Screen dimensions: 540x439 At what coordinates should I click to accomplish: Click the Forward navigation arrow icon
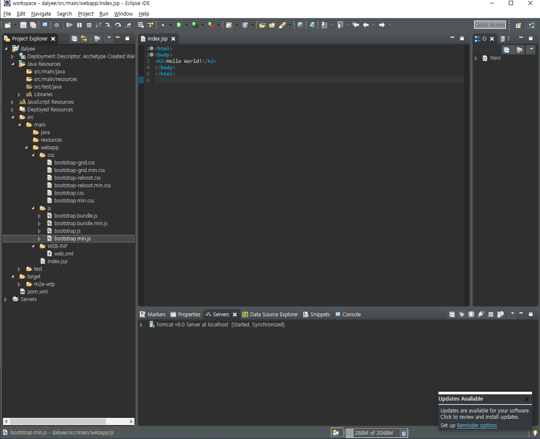pyautogui.click(x=382, y=25)
